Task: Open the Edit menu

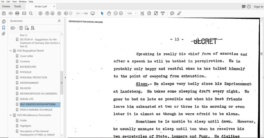Action: coord(8,2)
